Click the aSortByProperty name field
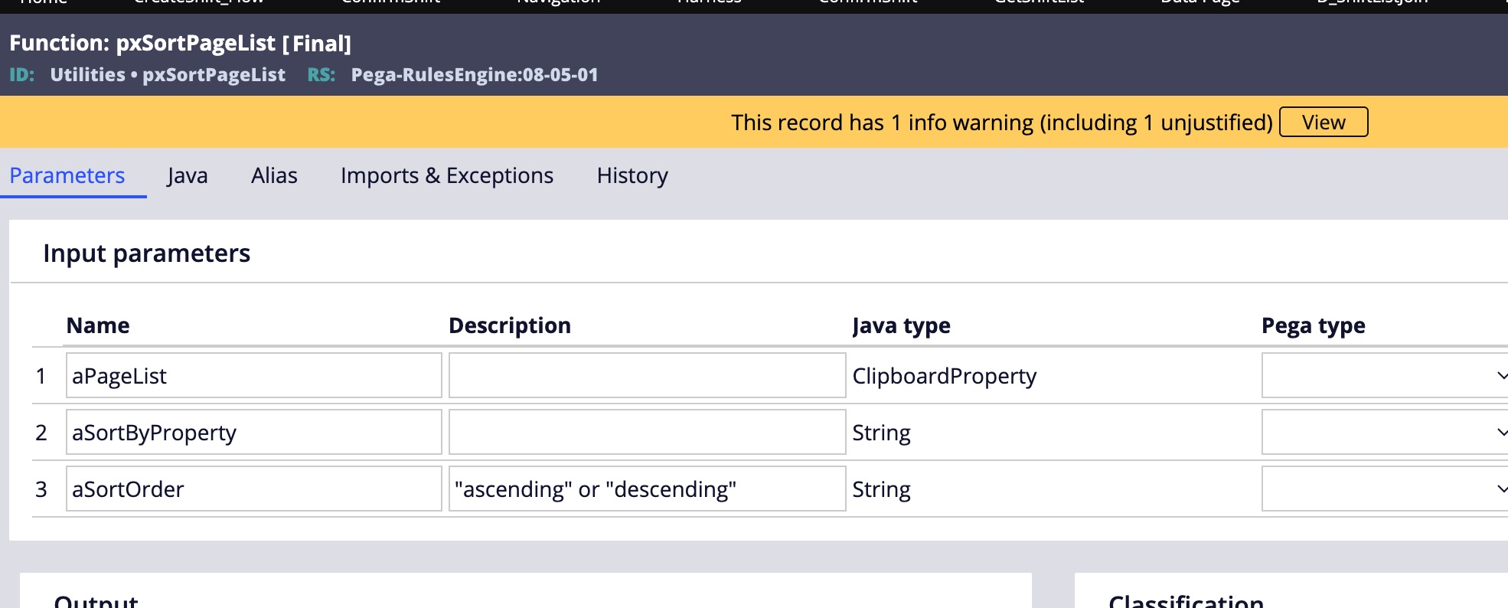Viewport: 1508px width, 608px height. [x=253, y=433]
